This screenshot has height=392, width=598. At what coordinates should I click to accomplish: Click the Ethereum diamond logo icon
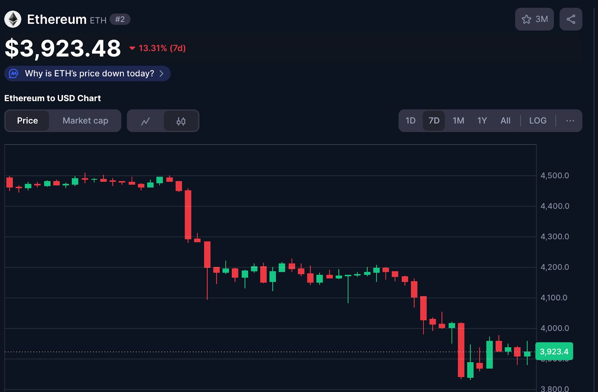(13, 19)
